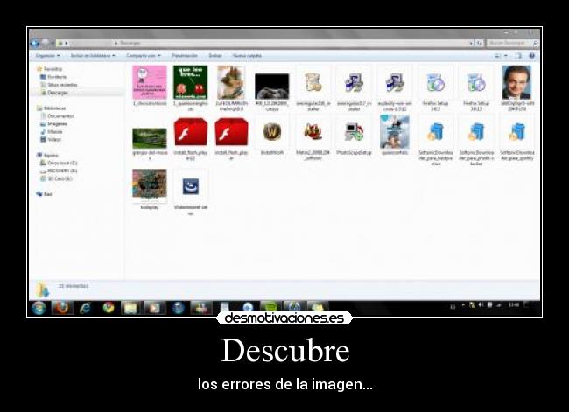
Task: Open the Windows Start orb
Action: click(x=39, y=308)
